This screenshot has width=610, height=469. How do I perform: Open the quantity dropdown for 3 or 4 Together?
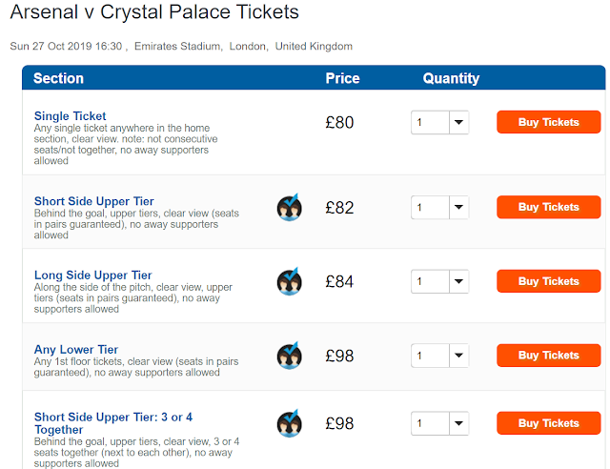click(x=439, y=424)
